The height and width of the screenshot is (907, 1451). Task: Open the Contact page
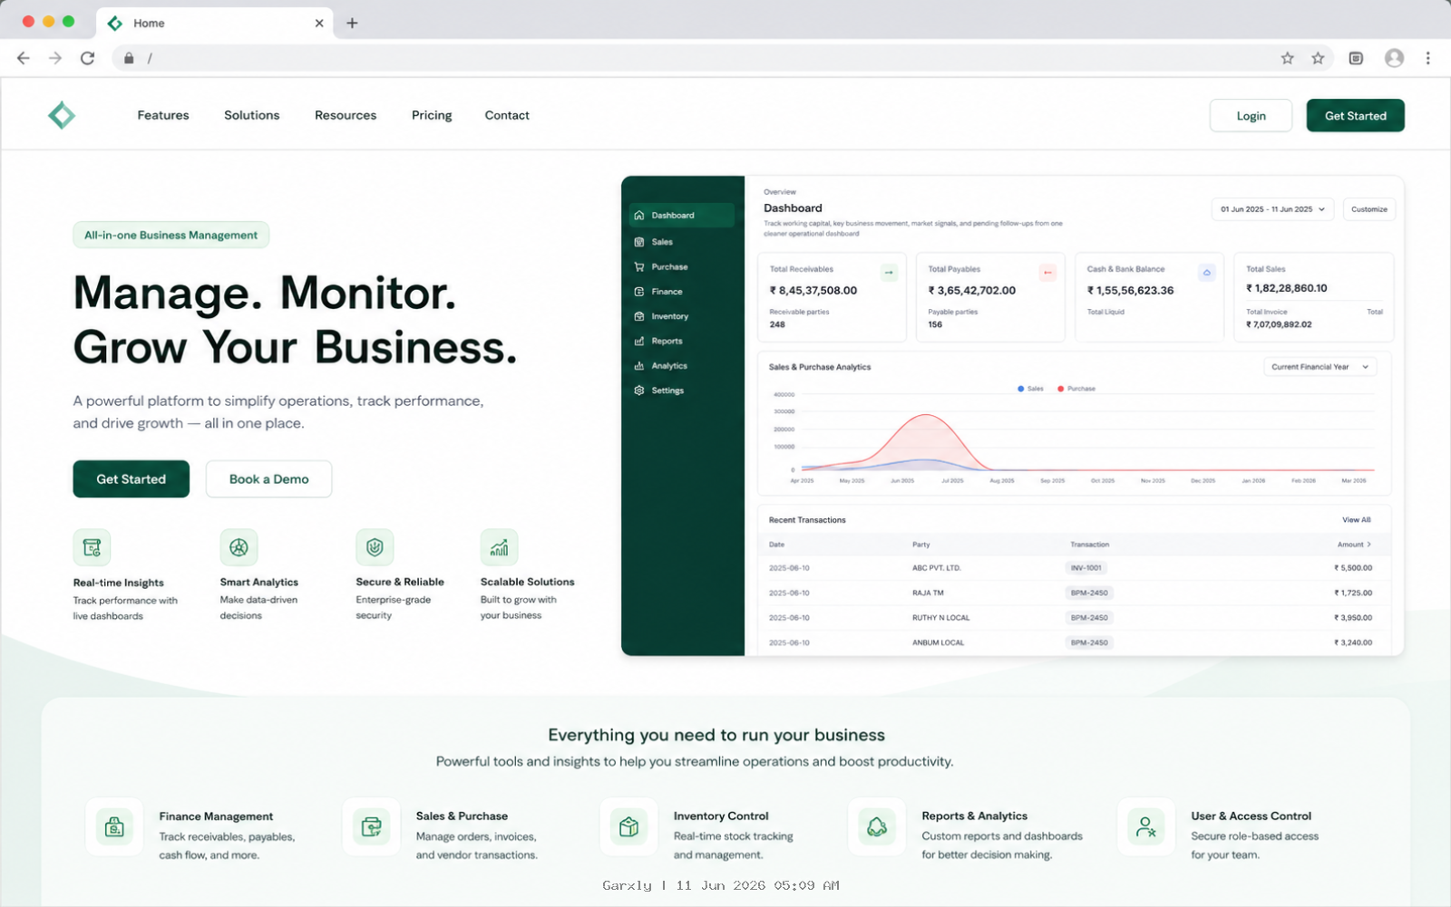(x=507, y=115)
